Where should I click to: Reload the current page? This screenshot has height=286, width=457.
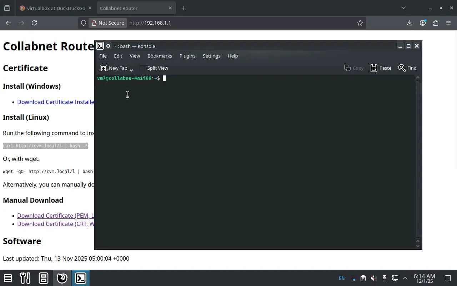[34, 23]
